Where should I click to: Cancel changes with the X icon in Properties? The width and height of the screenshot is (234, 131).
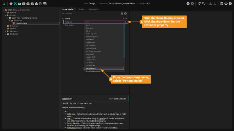click(125, 13)
